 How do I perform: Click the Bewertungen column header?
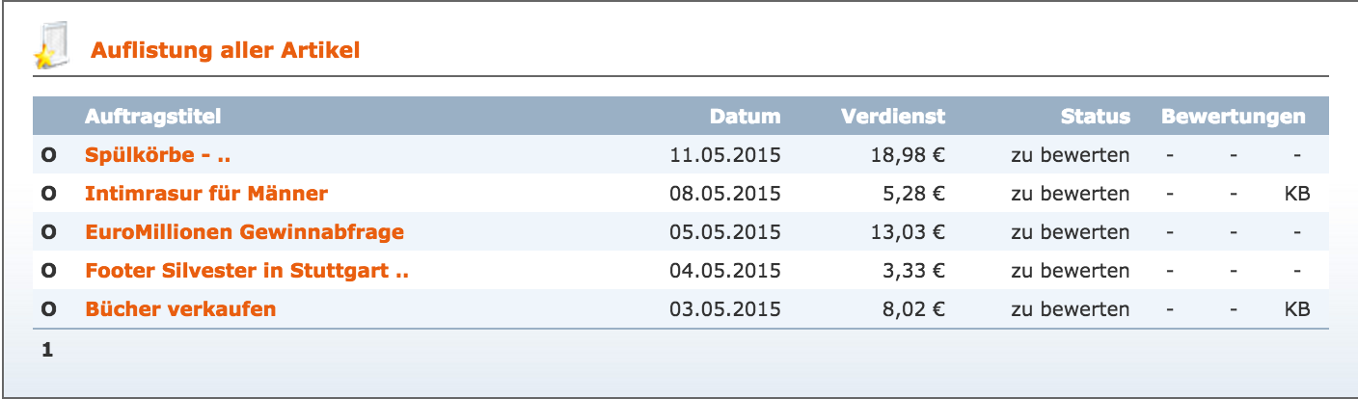(x=1234, y=117)
